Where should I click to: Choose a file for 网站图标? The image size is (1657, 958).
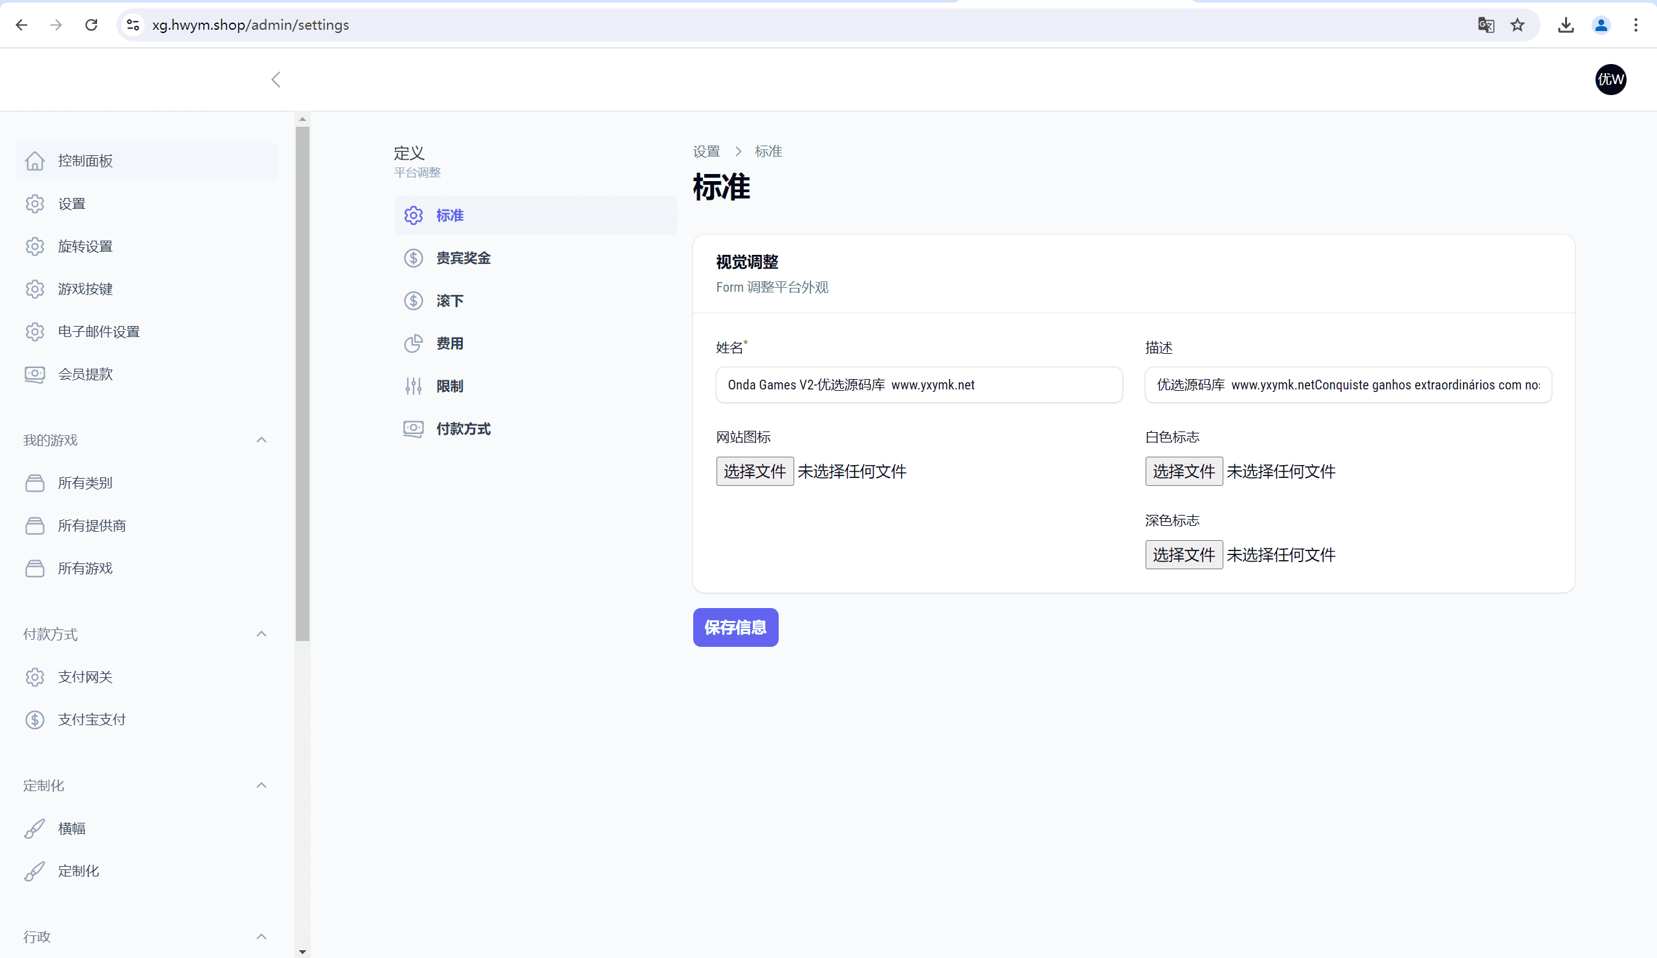tap(755, 472)
